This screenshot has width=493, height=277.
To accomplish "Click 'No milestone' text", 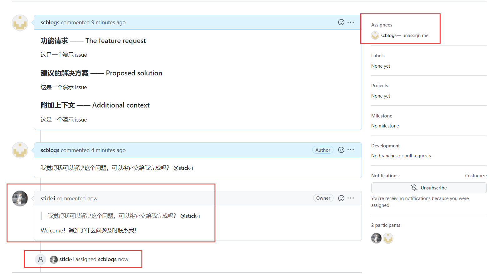I will [385, 126].
